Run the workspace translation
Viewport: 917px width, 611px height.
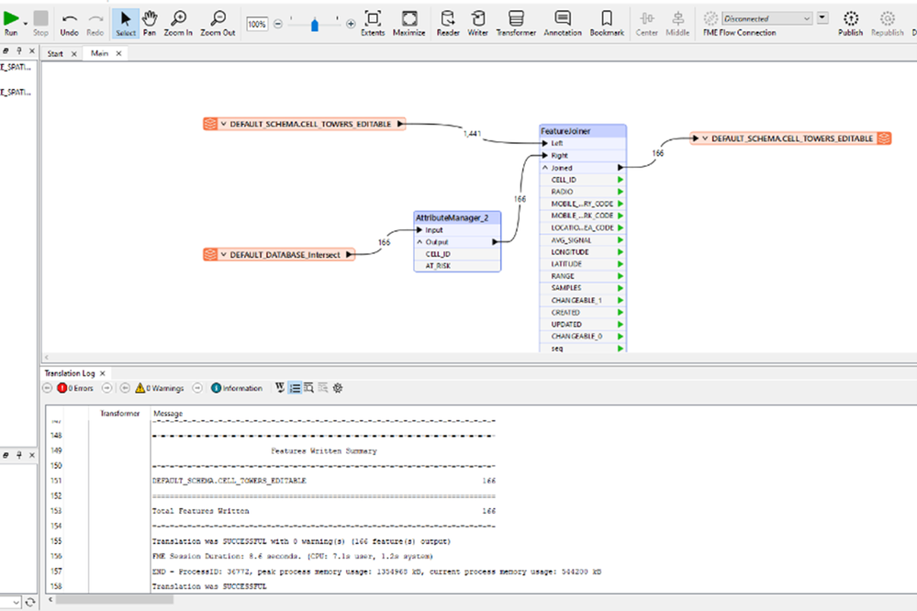tap(11, 20)
